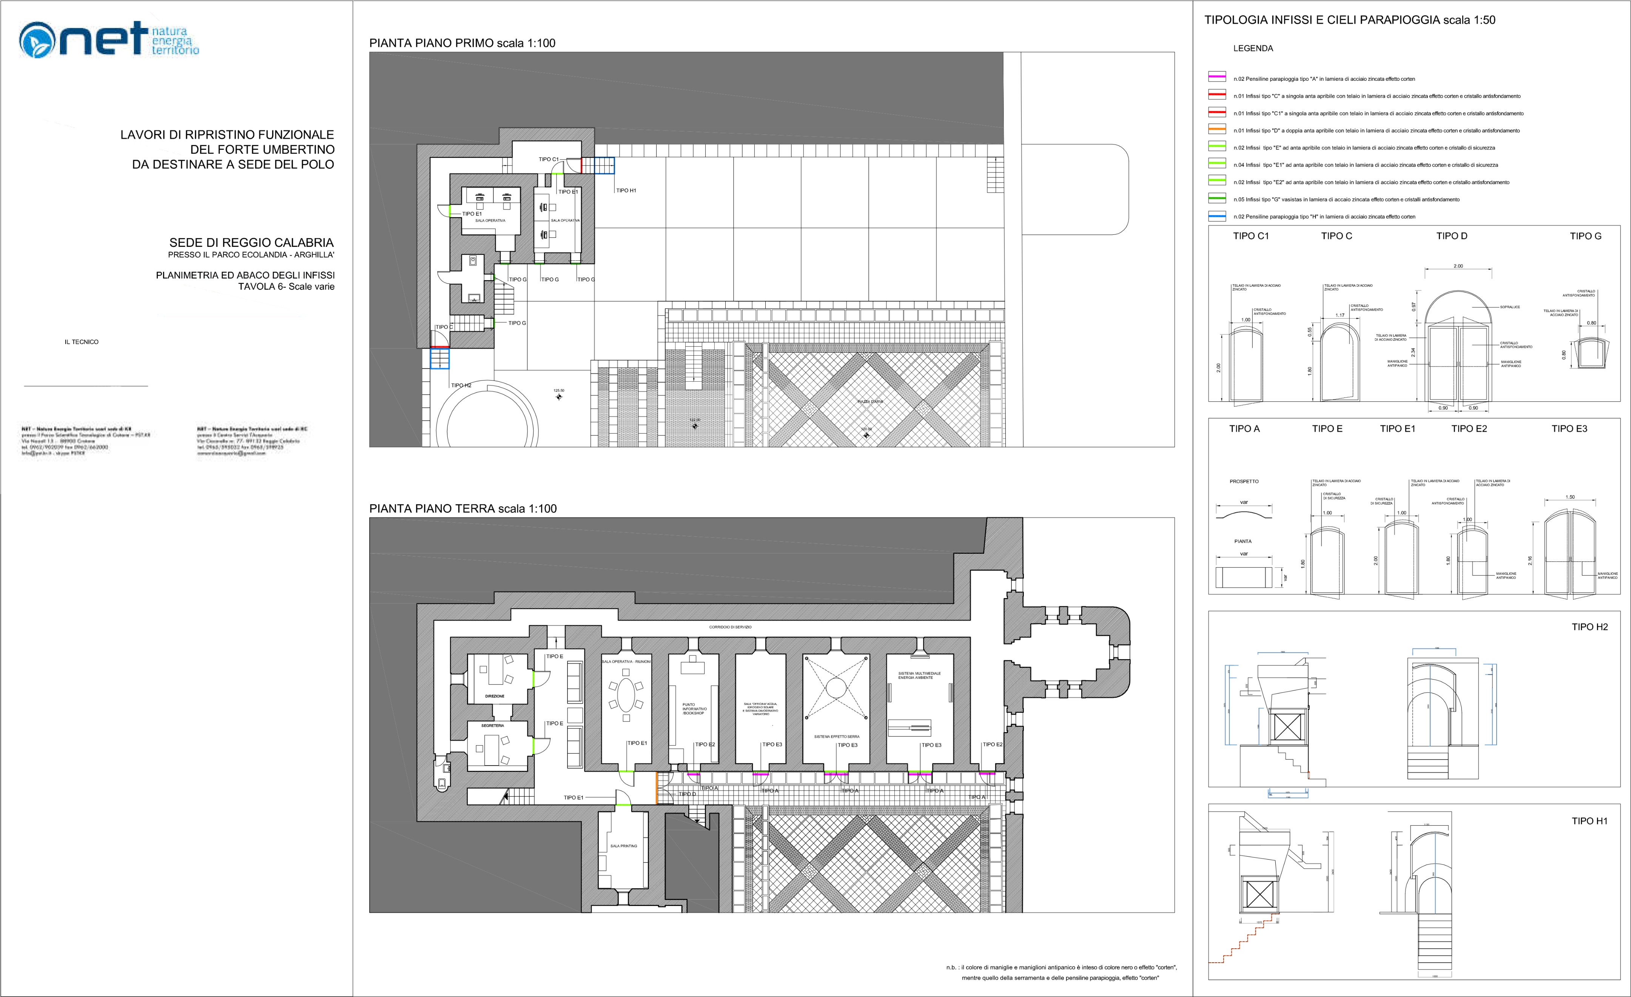
Task: Select the orange legend swatch for Infissi tipo "D"
Action: click(x=1216, y=130)
